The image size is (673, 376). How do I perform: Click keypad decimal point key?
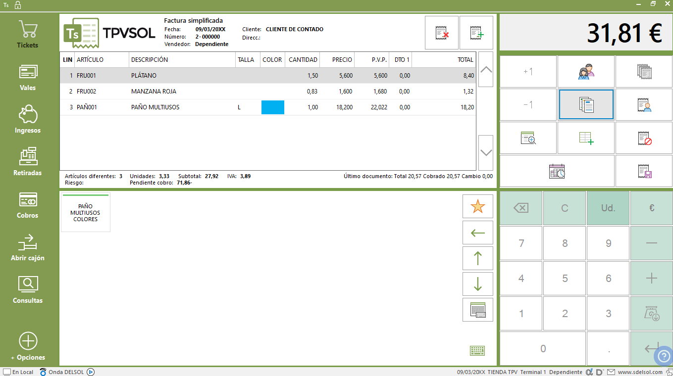pyautogui.click(x=608, y=349)
